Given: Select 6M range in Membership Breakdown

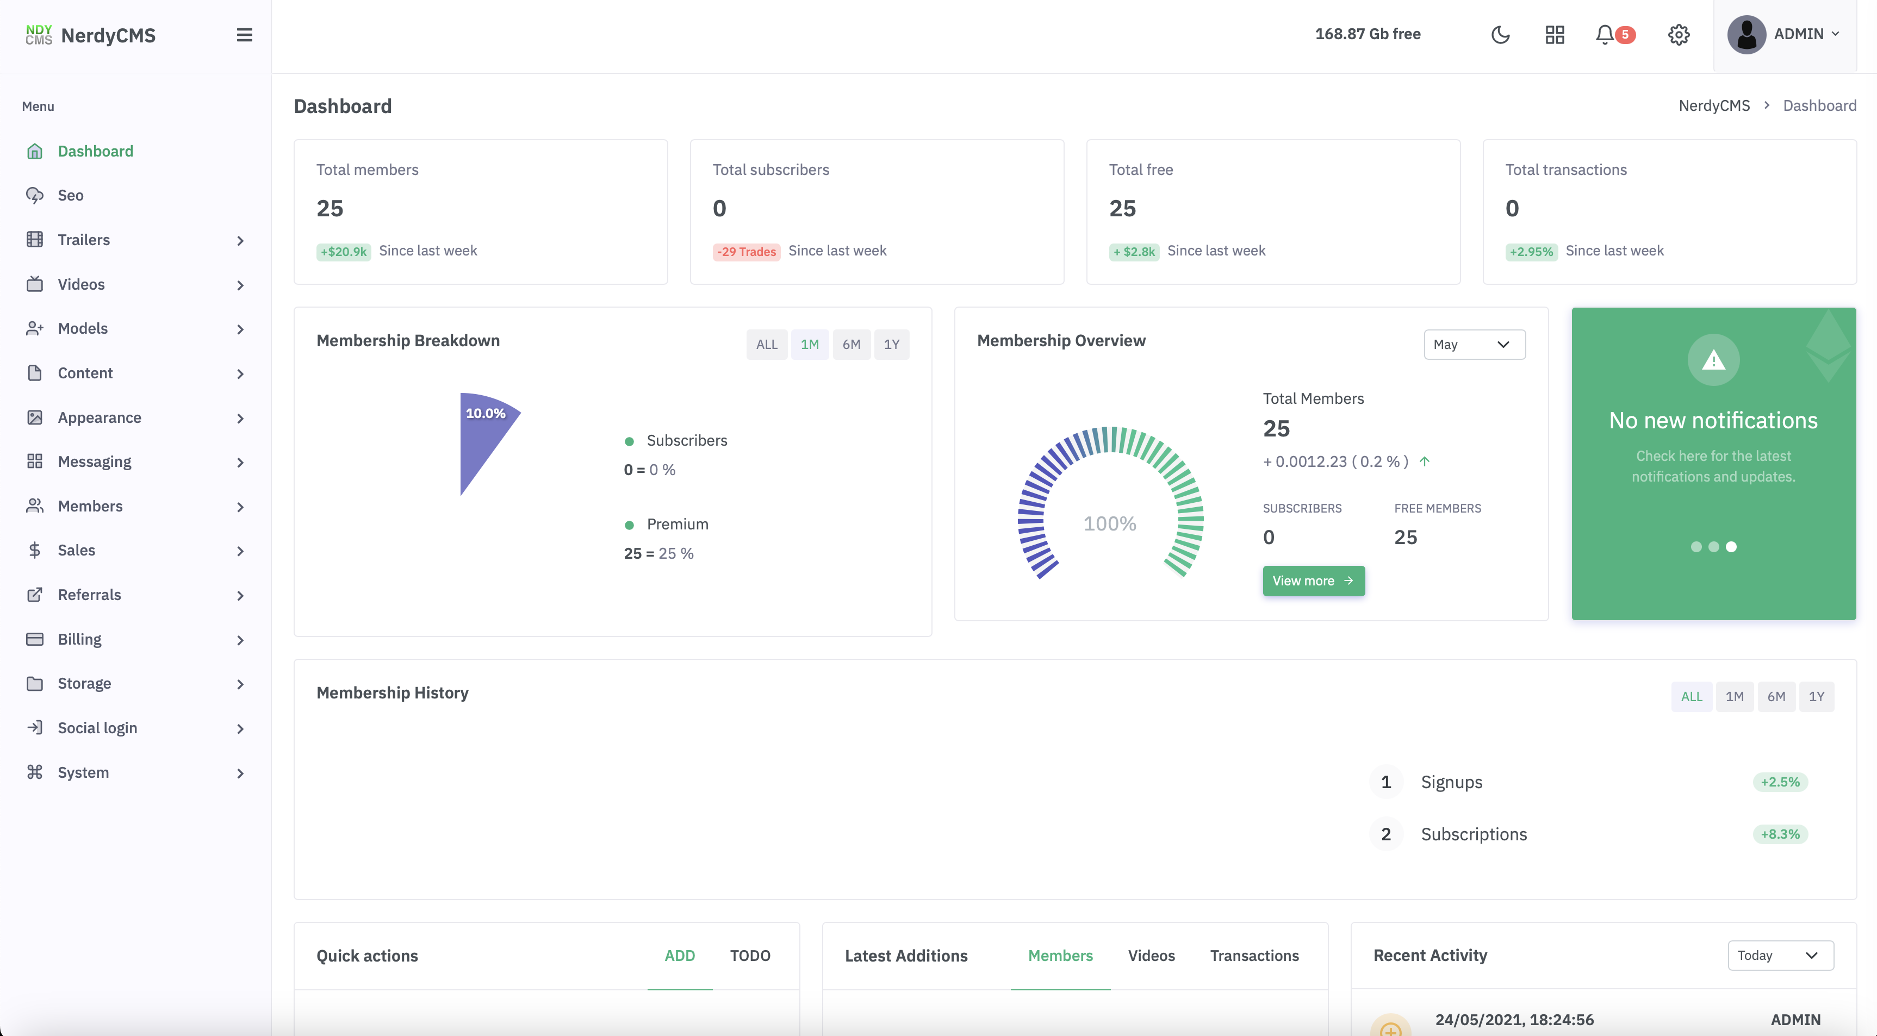Looking at the screenshot, I should coord(851,345).
